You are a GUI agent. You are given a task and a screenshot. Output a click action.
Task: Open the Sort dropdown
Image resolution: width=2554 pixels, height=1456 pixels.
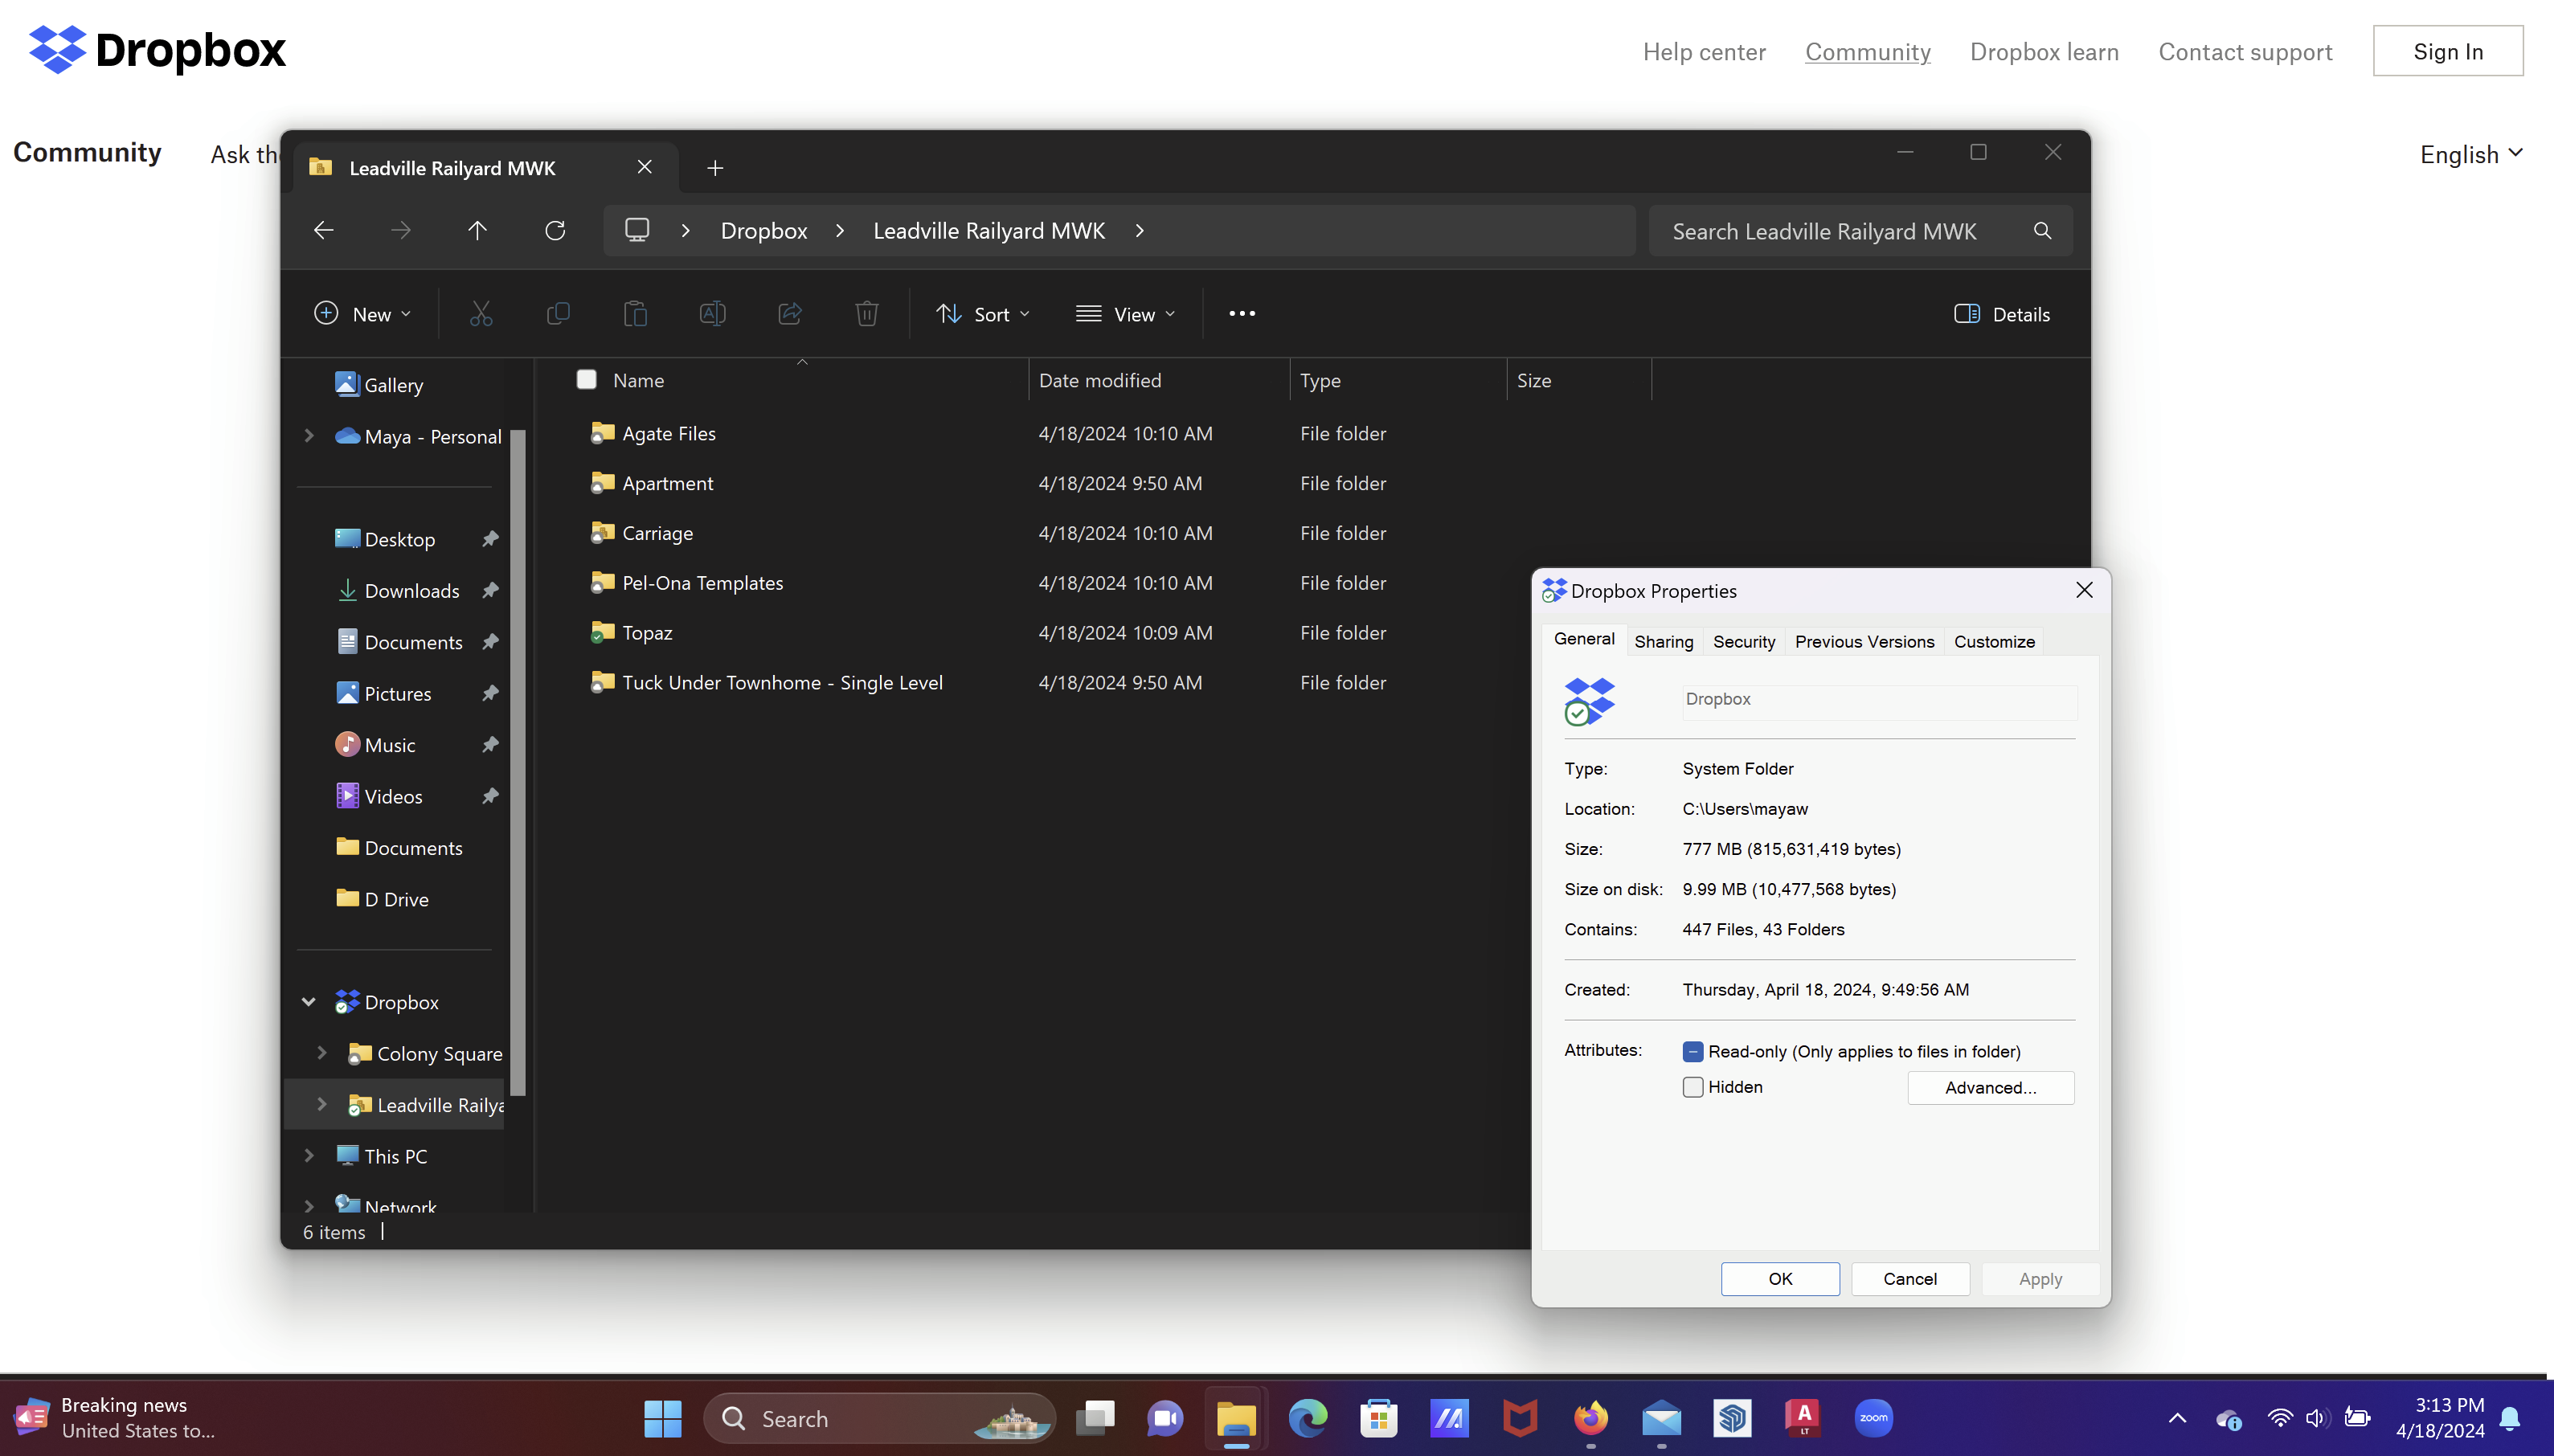pos(982,314)
